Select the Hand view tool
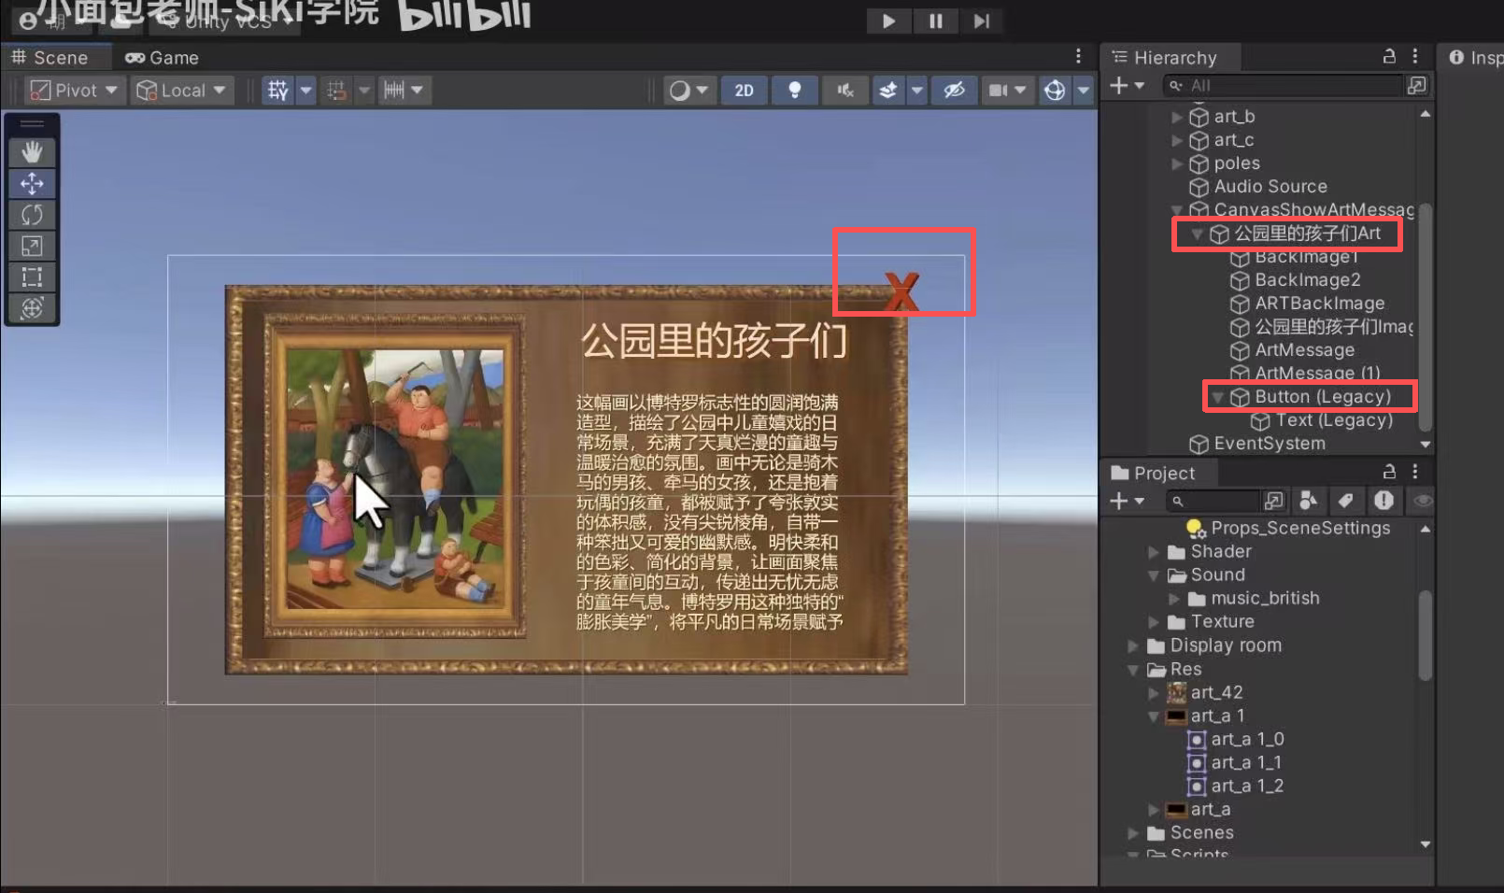Image resolution: width=1504 pixels, height=893 pixels. point(32,151)
